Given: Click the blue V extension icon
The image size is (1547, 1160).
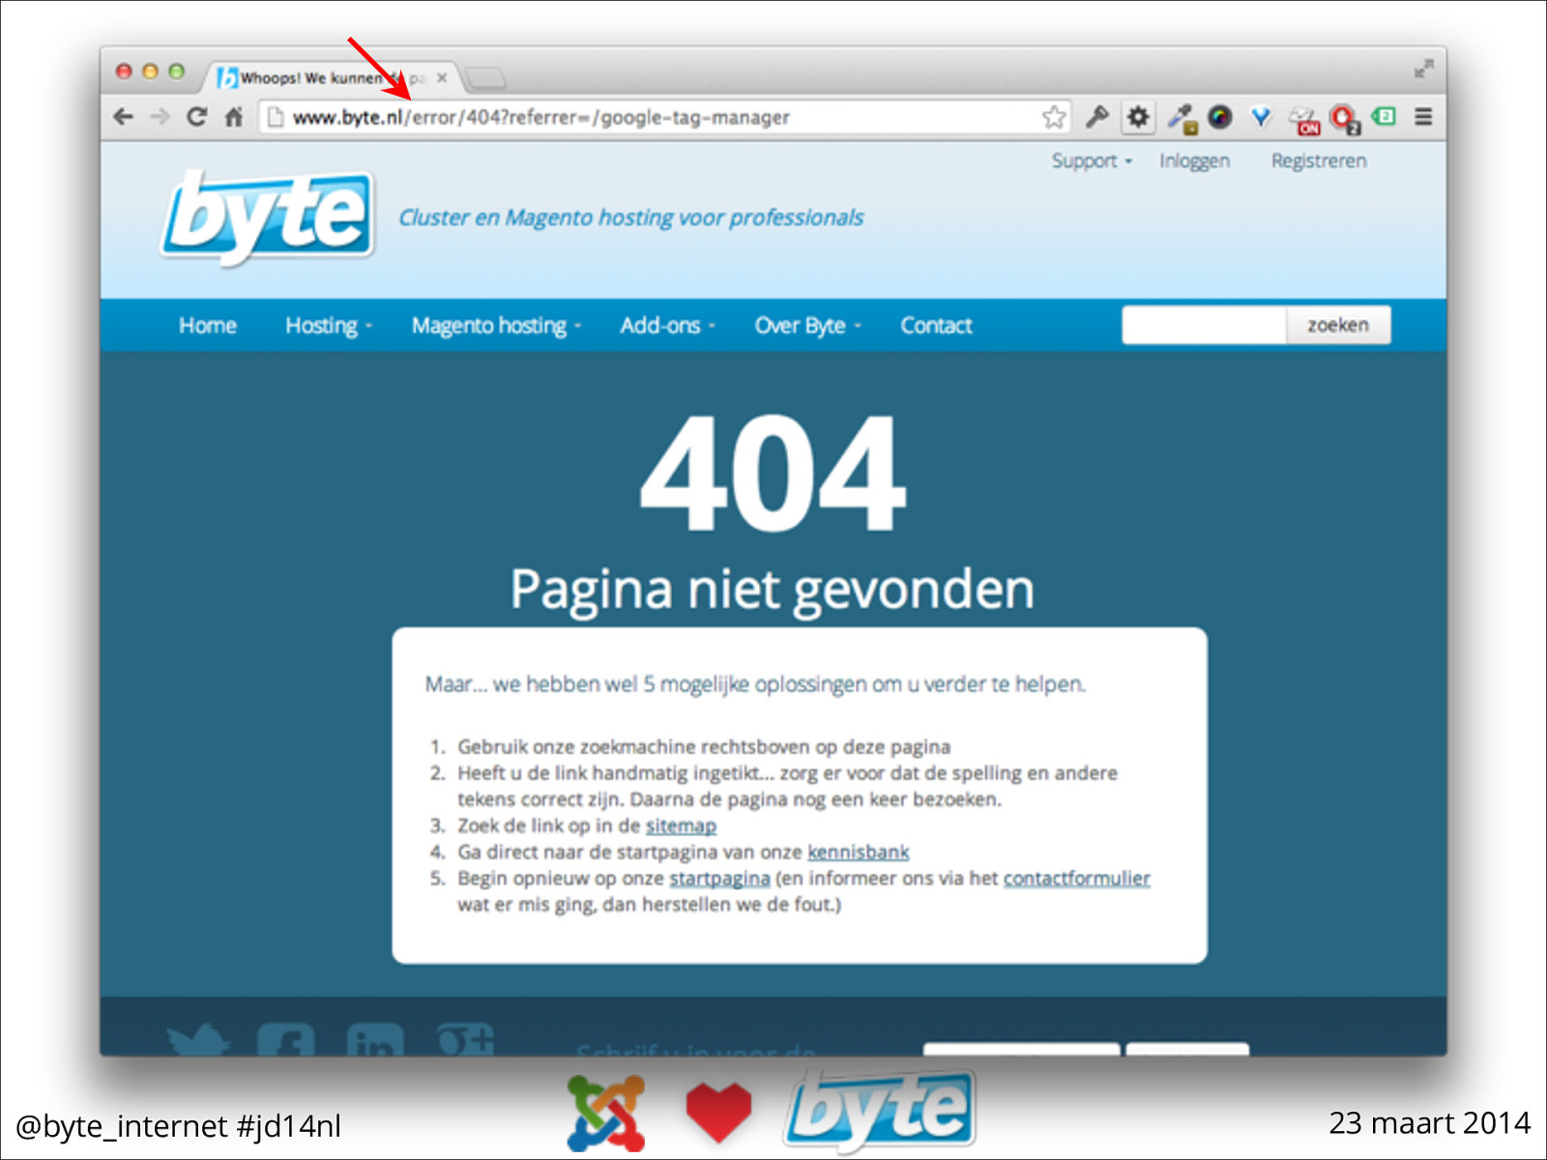Looking at the screenshot, I should click(1261, 117).
